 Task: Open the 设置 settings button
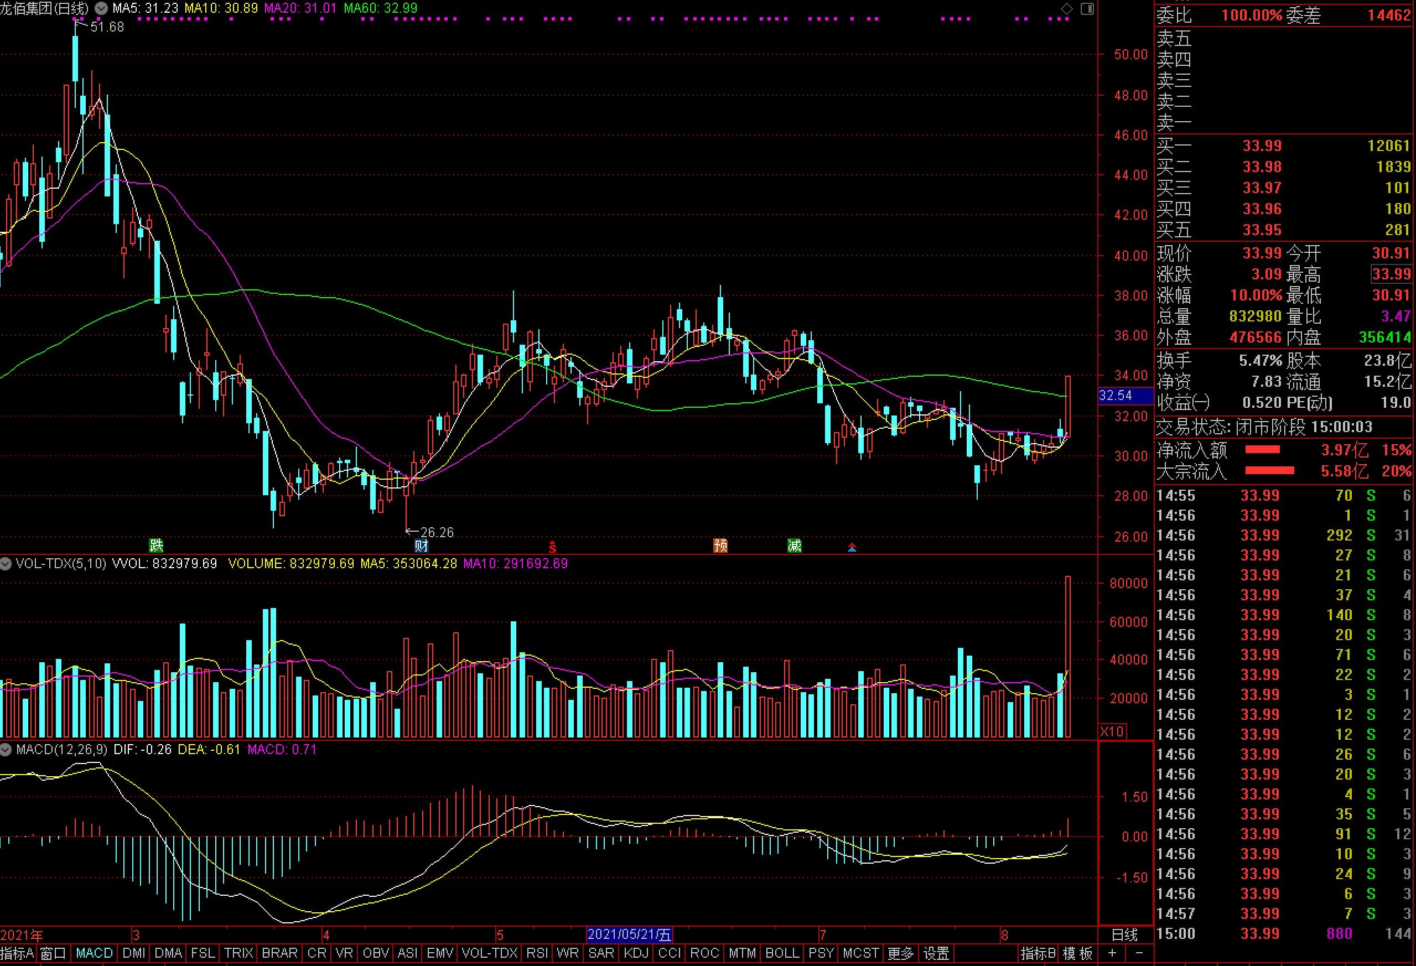[x=936, y=953]
